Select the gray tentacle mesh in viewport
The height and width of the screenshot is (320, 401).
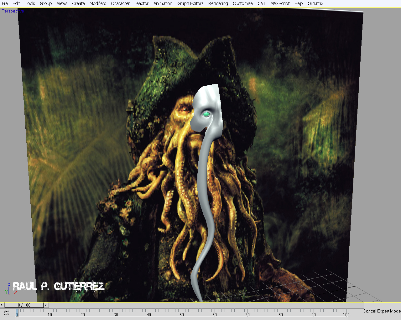click(x=204, y=187)
